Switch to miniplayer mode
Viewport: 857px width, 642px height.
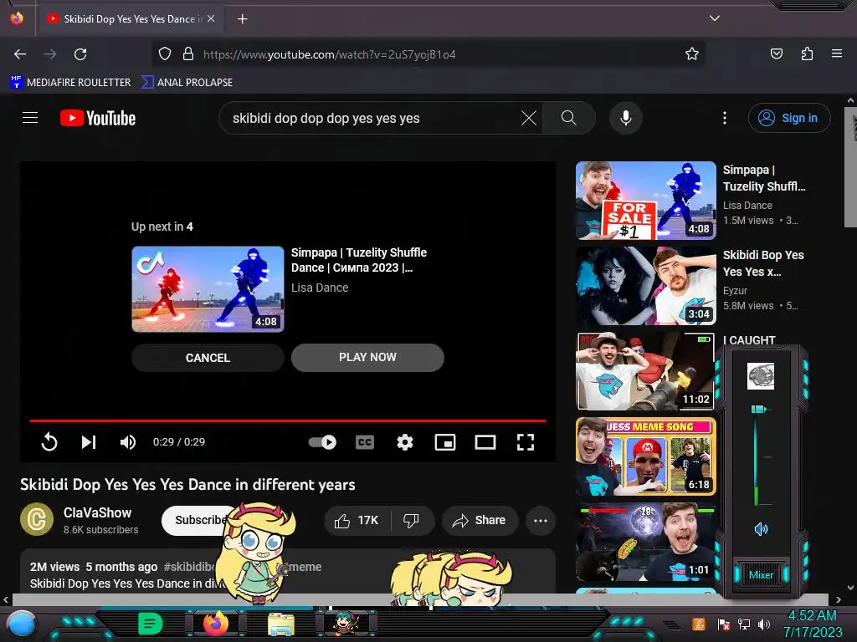445,441
